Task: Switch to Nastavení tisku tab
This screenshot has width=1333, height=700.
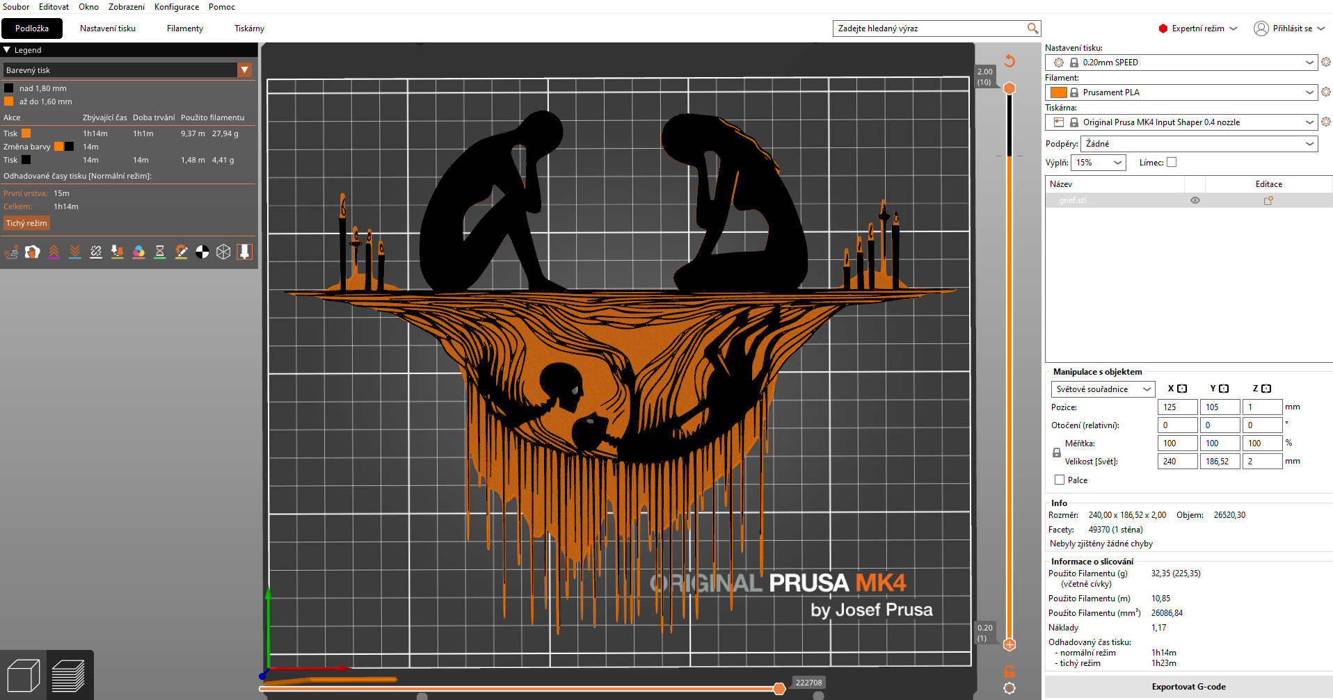Action: coord(108,29)
